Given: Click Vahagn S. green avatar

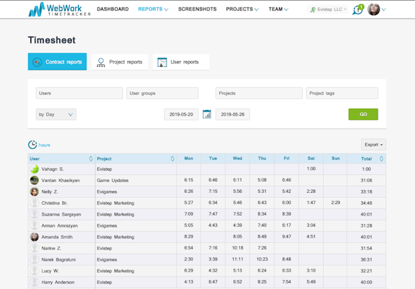Looking at the screenshot, I should [x=34, y=169].
